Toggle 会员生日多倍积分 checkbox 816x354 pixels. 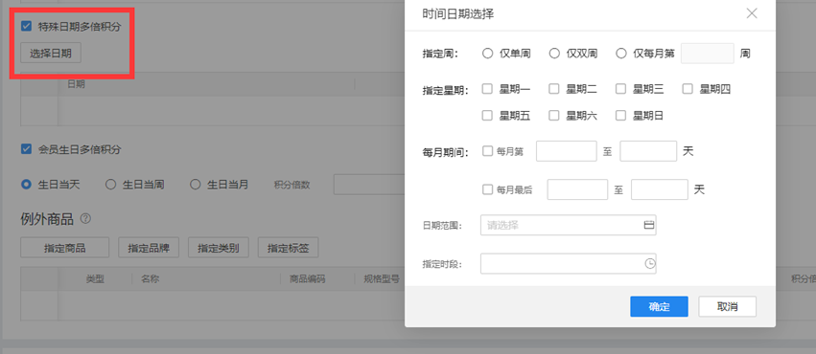26,149
